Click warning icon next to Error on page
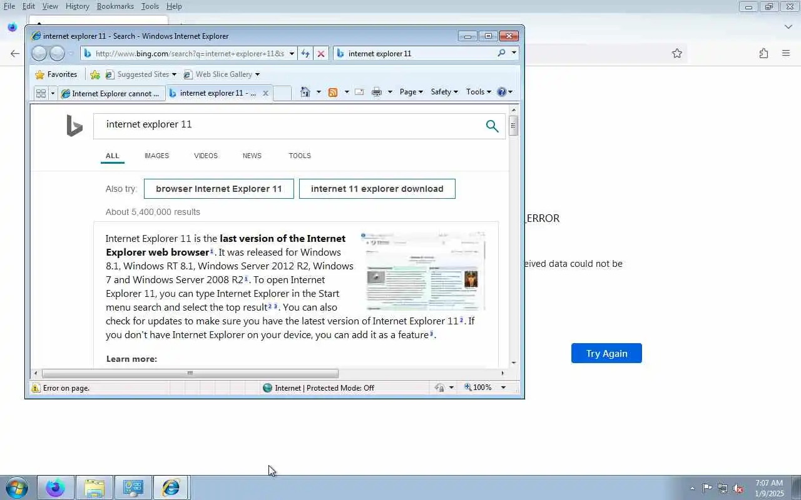The image size is (801, 500). (x=36, y=387)
